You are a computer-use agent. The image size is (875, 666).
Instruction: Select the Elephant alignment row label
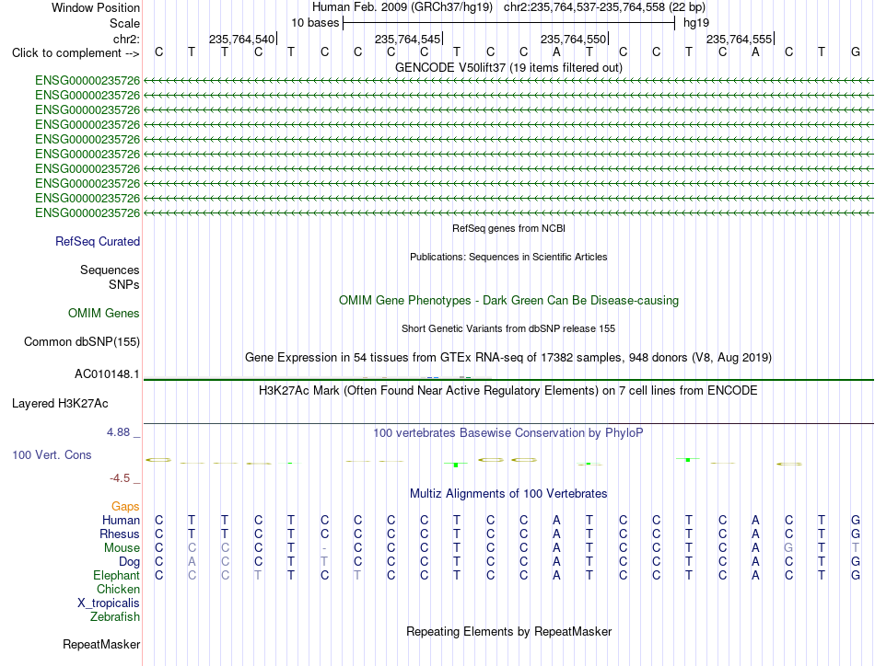116,575
